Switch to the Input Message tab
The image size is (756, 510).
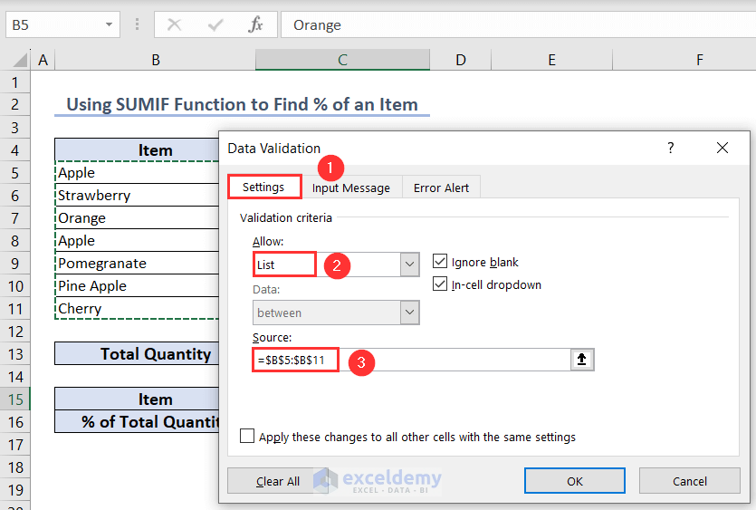click(351, 188)
